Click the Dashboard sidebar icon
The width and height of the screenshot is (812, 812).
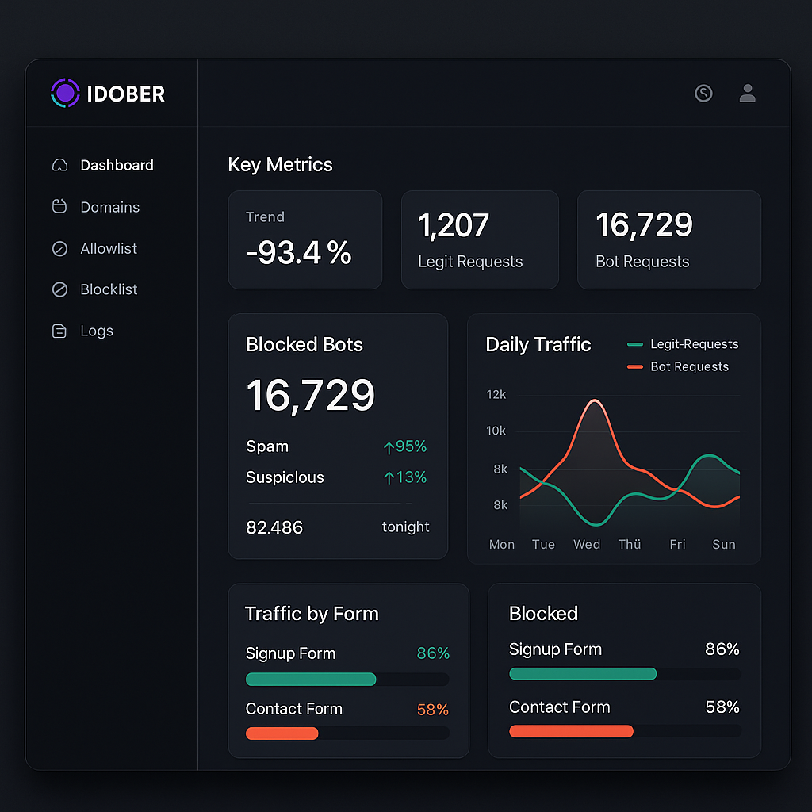[x=59, y=166]
